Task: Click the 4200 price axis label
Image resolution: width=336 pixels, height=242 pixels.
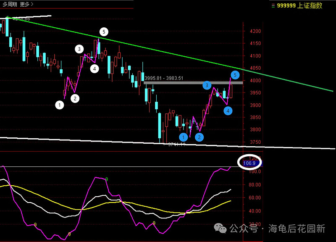Action: pos(255,31)
